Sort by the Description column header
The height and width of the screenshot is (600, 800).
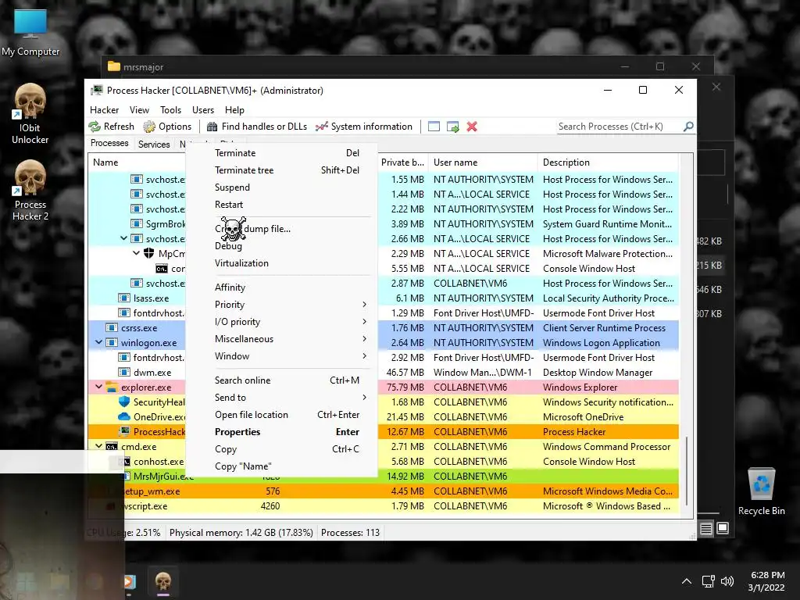pos(608,162)
